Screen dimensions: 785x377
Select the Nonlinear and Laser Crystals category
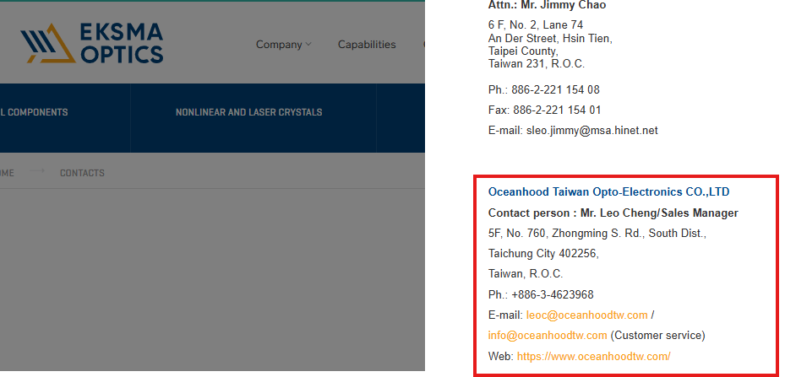point(248,112)
